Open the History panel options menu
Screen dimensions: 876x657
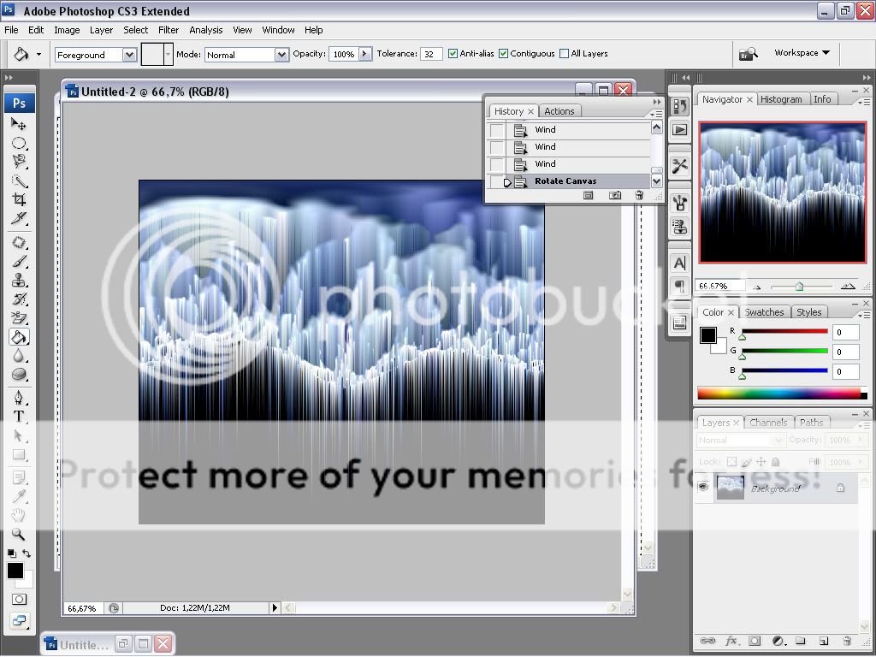(656, 114)
